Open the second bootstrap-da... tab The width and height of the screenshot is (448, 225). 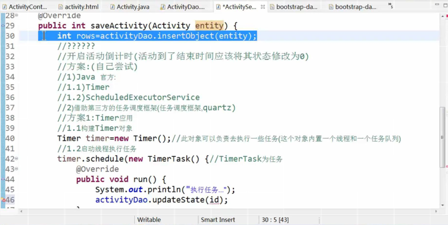352,7
